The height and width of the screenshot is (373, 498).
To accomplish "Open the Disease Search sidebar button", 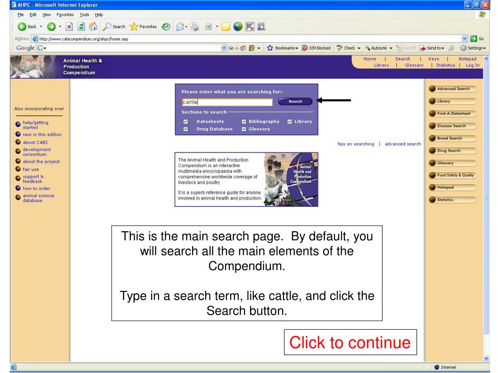I will pyautogui.click(x=453, y=126).
